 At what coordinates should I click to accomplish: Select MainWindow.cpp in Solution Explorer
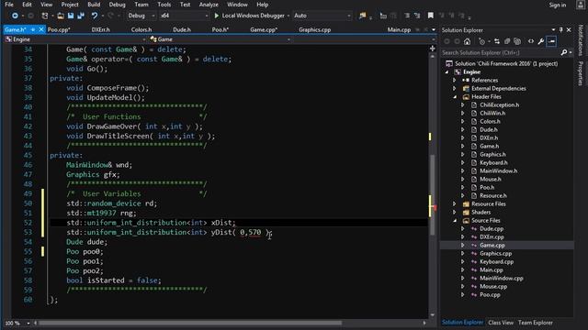click(502, 279)
